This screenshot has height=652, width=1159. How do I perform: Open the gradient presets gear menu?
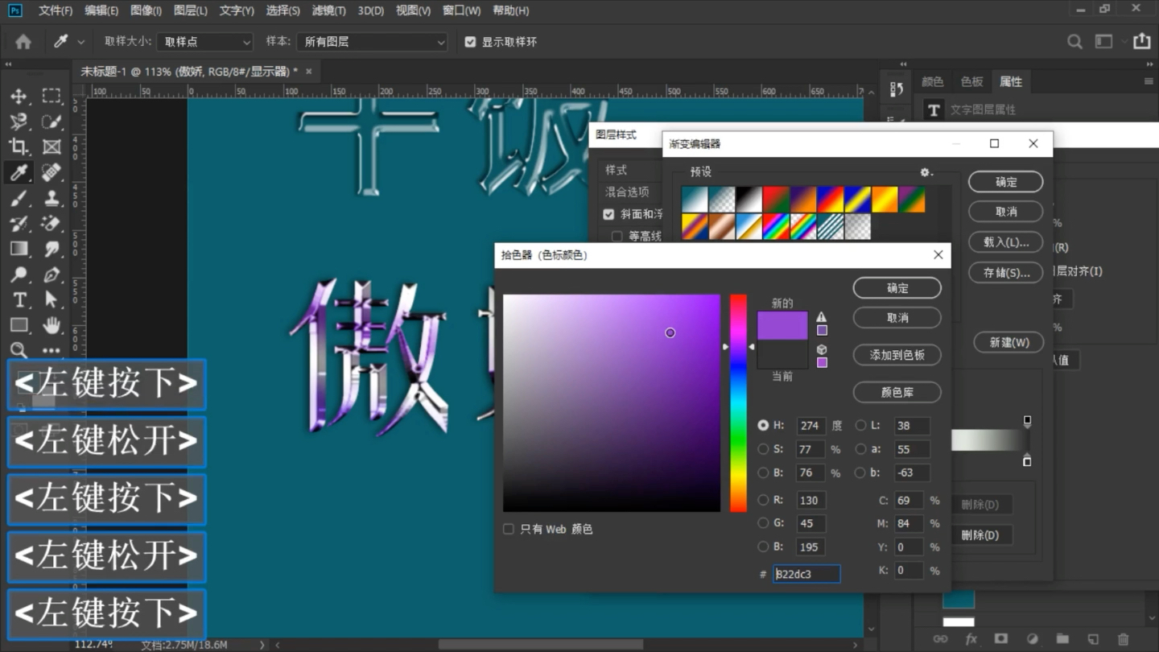tap(925, 172)
